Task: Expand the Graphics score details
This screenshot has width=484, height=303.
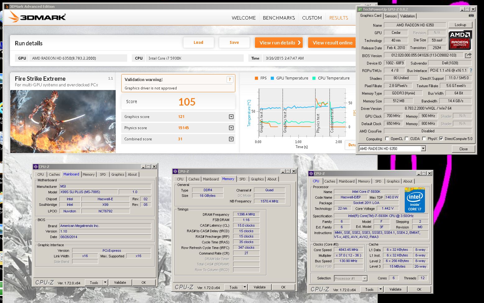Action: (x=231, y=117)
